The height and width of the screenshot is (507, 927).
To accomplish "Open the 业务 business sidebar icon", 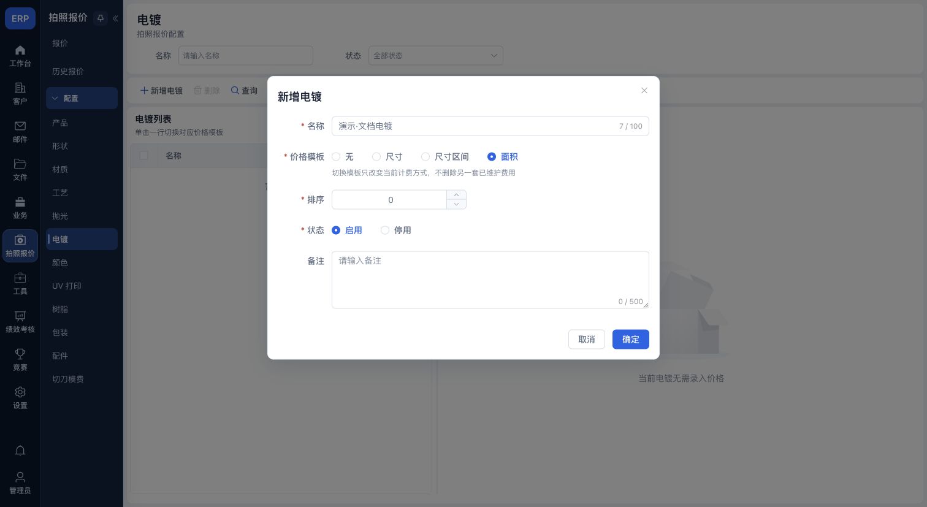I will (20, 208).
